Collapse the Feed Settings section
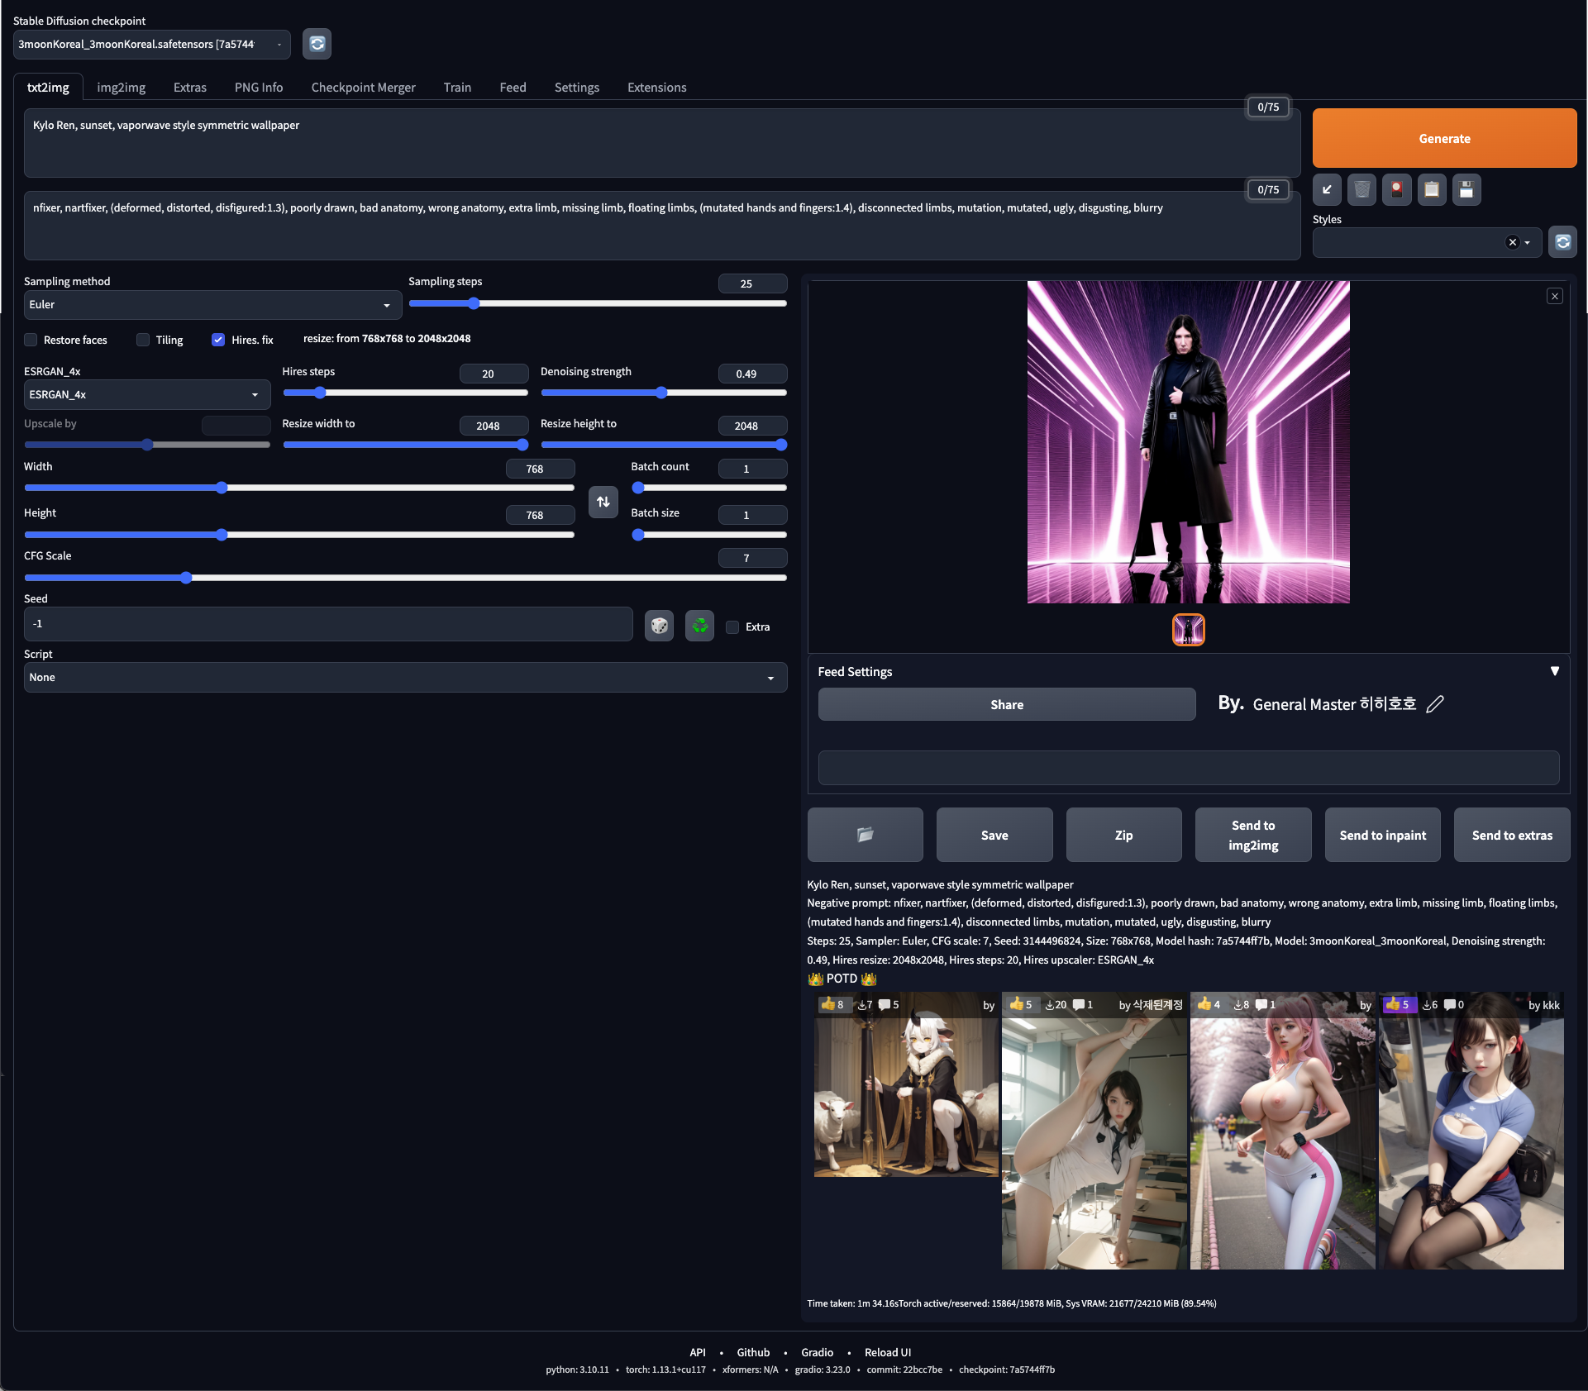Screen dimensions: 1588x1391 [1554, 671]
